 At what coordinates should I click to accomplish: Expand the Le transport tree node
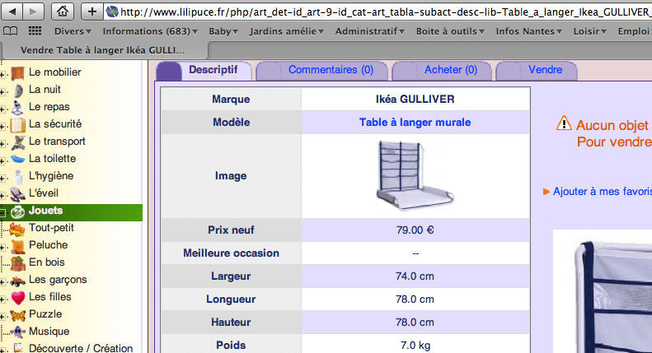point(2,144)
